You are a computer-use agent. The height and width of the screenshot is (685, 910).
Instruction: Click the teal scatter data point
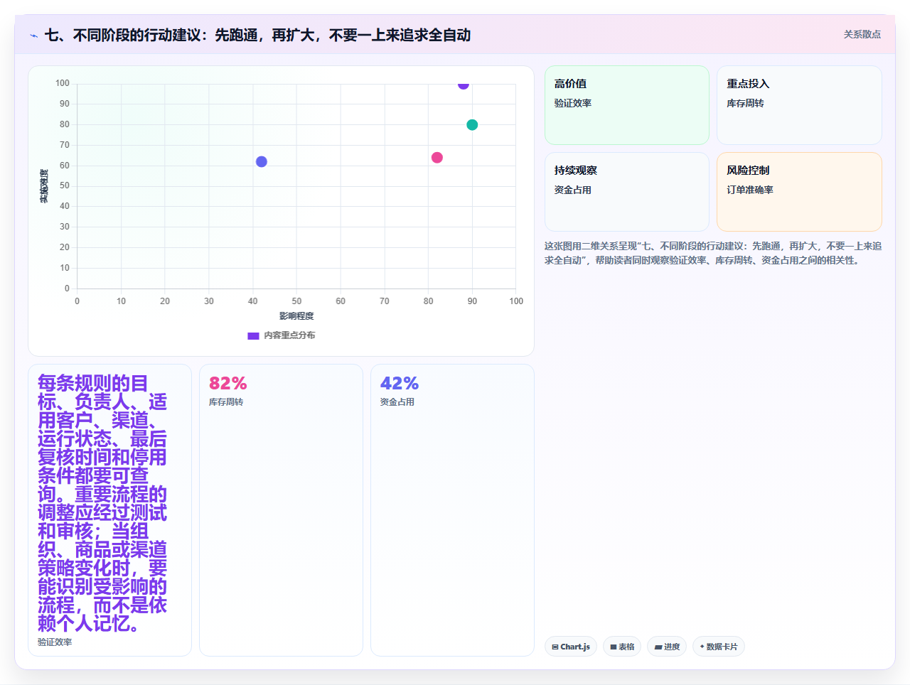[x=472, y=125]
